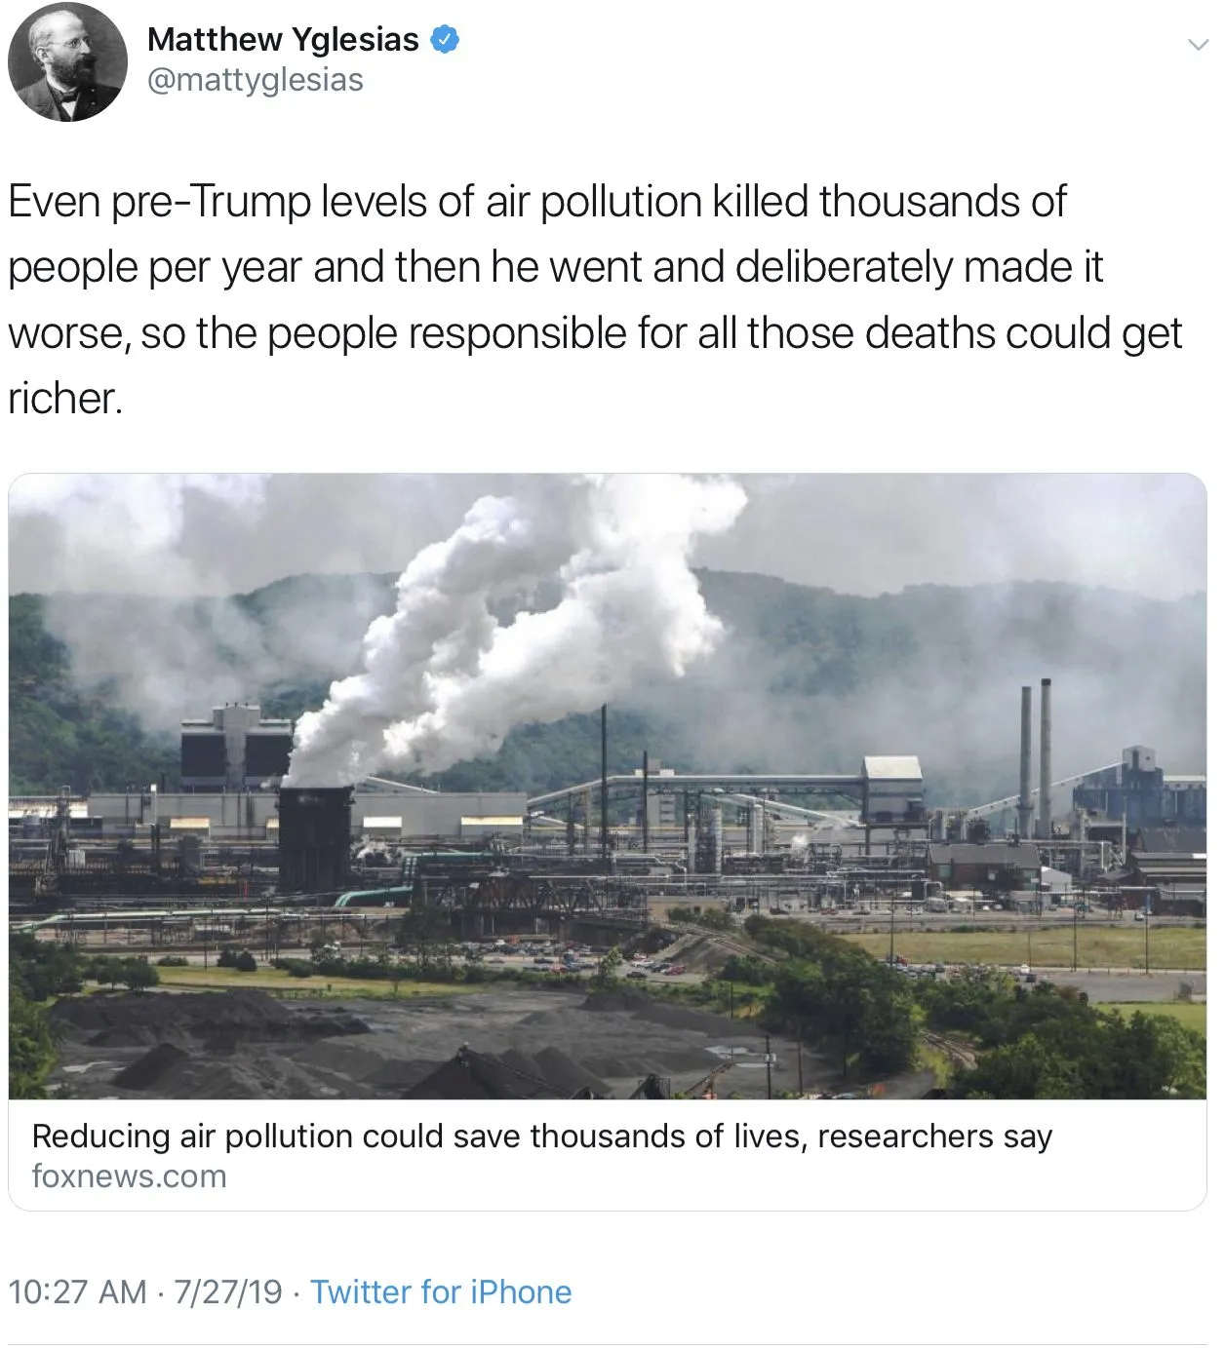1225x1348 pixels.
Task: Expand the tweet options chevron
Action: (x=1198, y=45)
